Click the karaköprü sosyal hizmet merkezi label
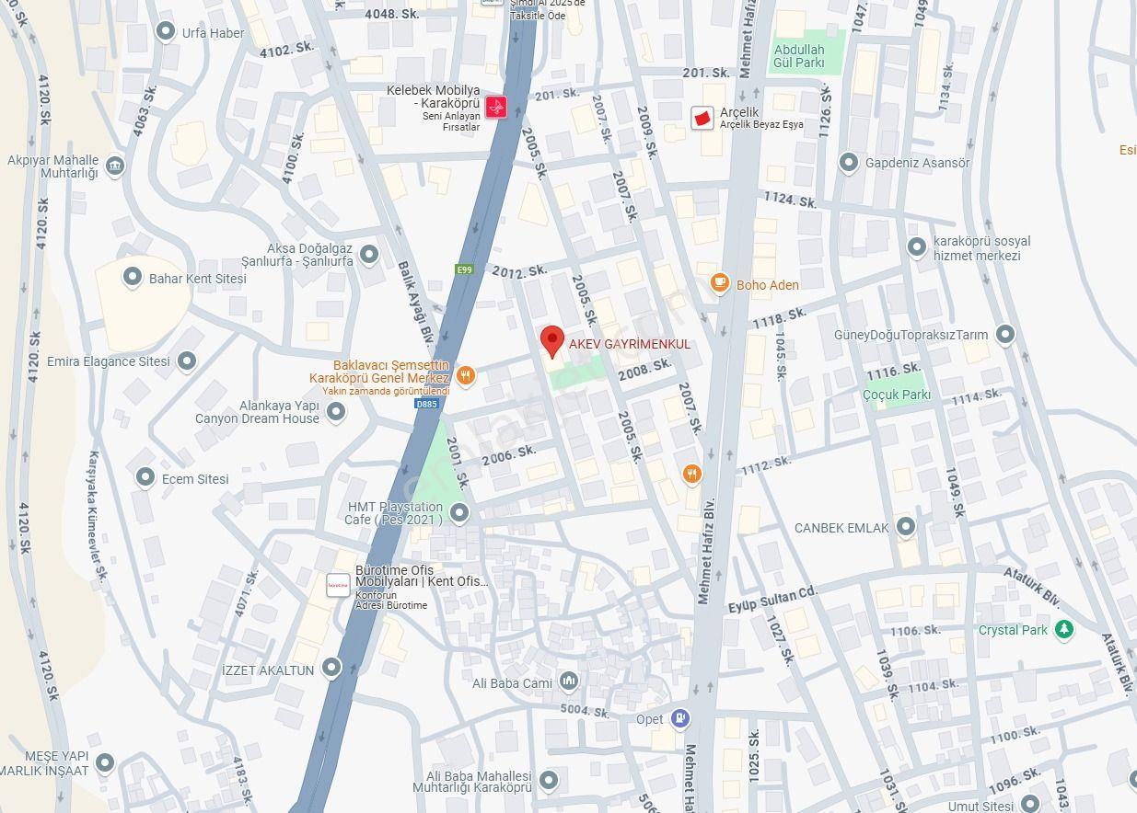The width and height of the screenshot is (1137, 813). coord(981,248)
